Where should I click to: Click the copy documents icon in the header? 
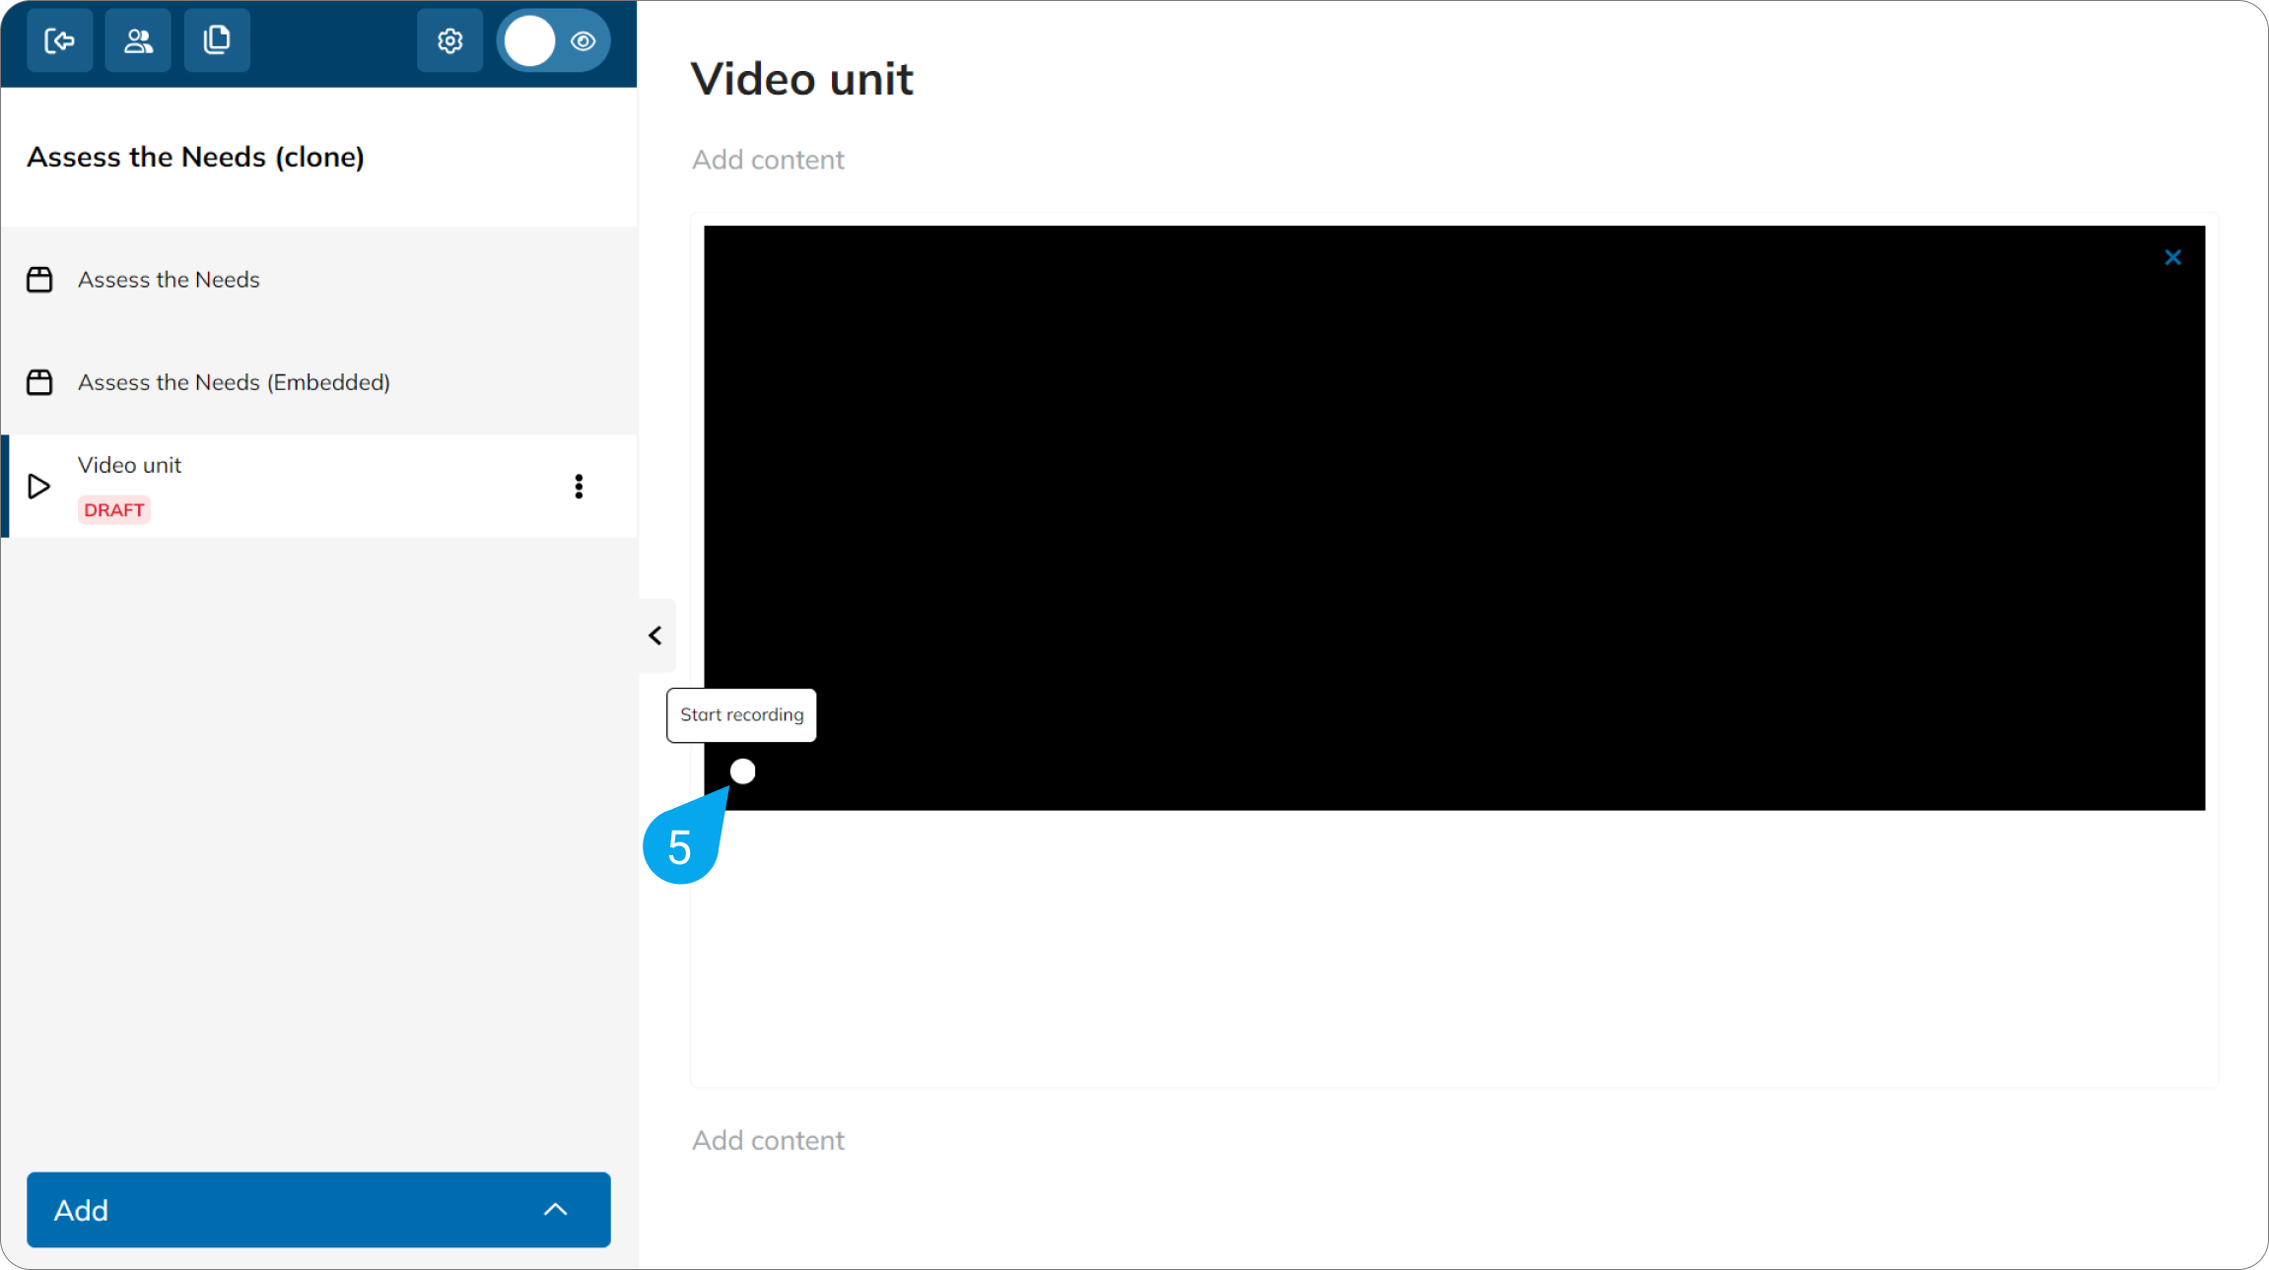point(217,40)
